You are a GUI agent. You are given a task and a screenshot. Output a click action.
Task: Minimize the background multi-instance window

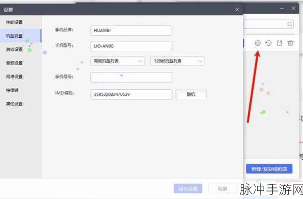[282, 9]
